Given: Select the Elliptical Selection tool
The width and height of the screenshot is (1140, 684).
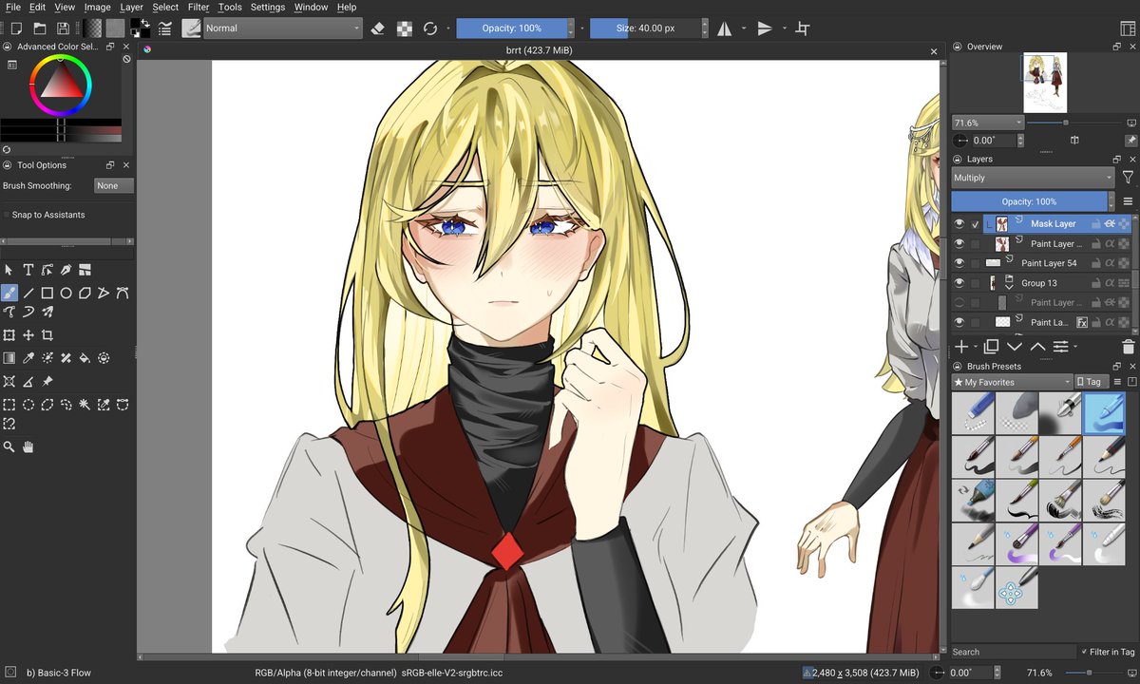Looking at the screenshot, I should click(28, 405).
